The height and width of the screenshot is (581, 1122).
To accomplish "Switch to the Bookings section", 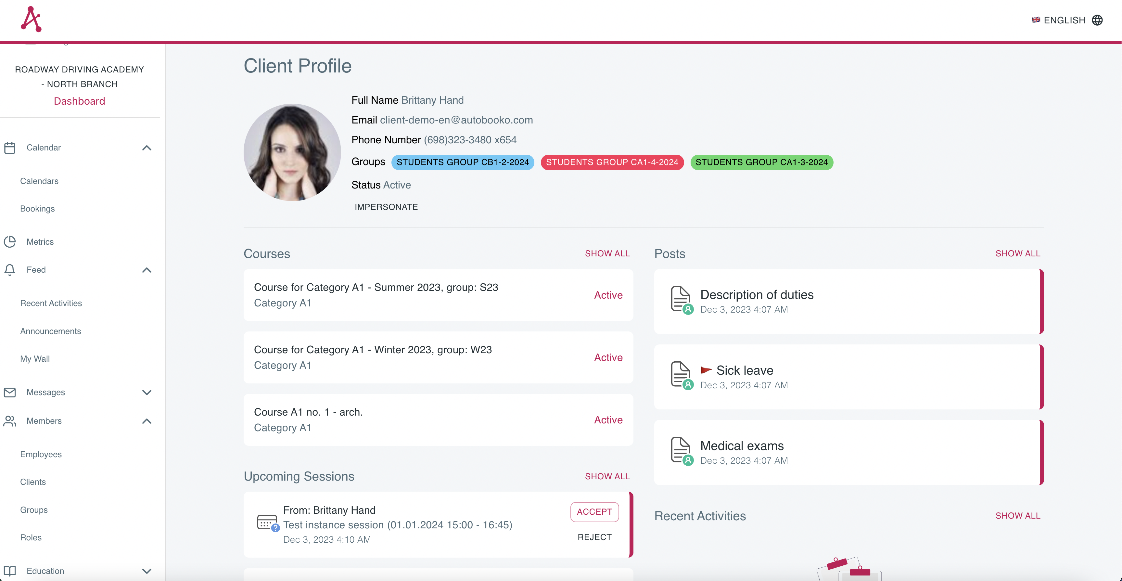I will (x=37, y=208).
